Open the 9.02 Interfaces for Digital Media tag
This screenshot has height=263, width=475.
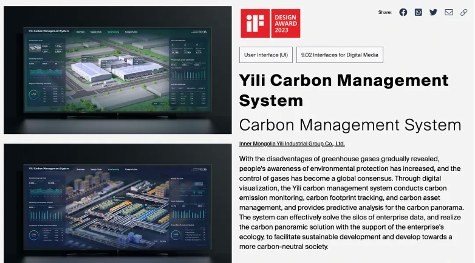click(x=340, y=55)
